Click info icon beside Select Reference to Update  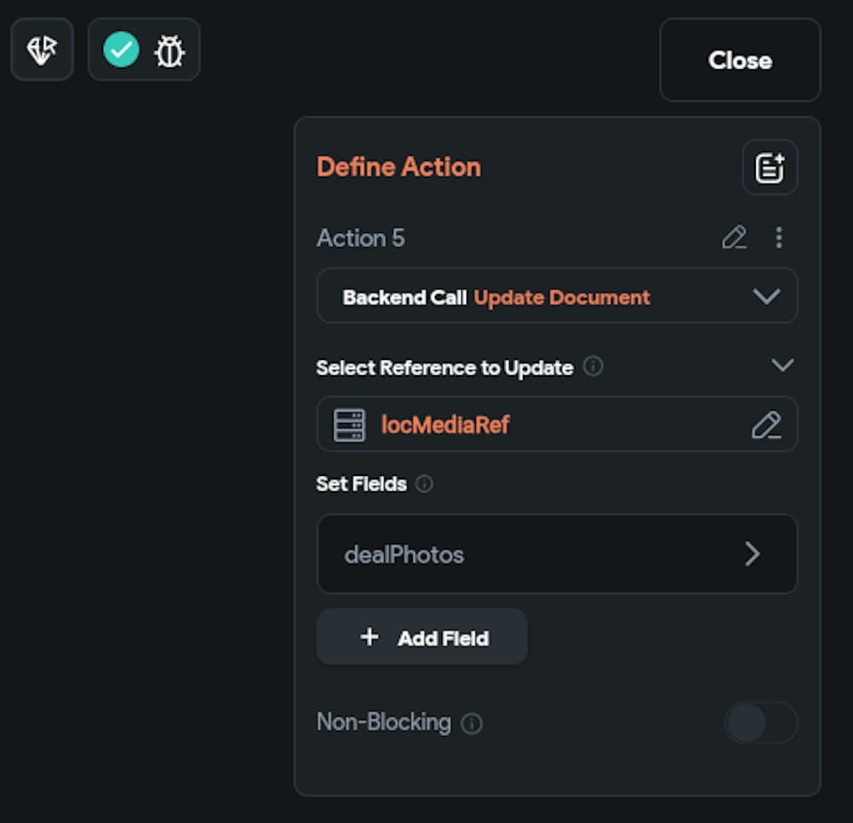tap(593, 367)
